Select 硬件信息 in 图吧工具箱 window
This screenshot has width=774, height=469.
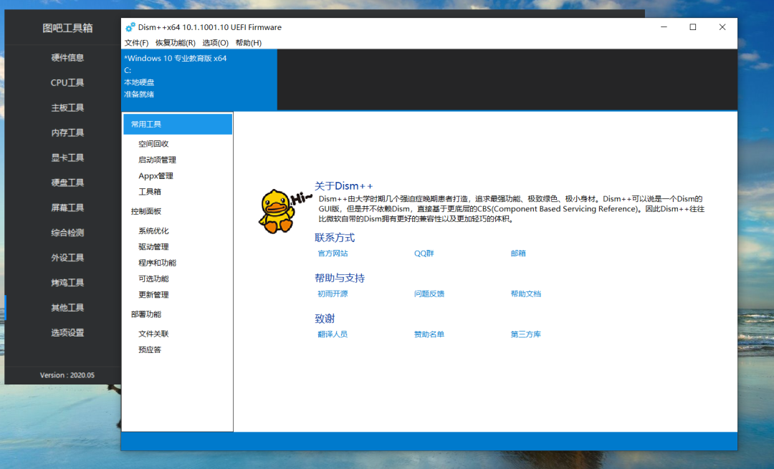click(67, 58)
